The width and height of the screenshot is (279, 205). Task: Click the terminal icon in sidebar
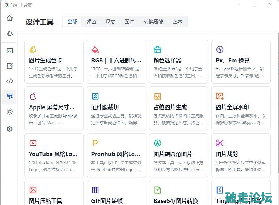[x=10, y=51]
